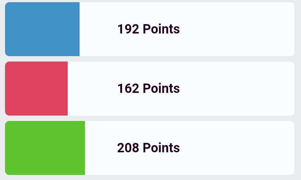Viewport: 301px width, 180px height.
Task: Click the number 162 in the red row
Action: [128, 89]
